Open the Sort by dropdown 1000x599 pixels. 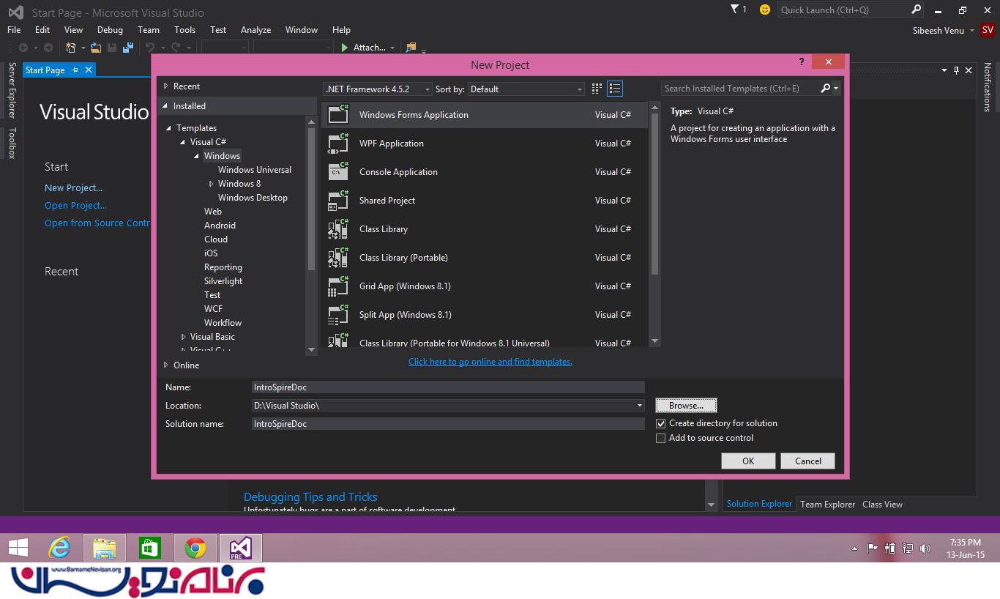(526, 89)
